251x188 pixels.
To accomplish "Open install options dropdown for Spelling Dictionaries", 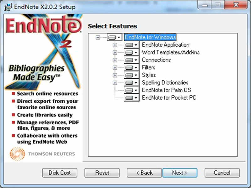I will coord(131,83).
